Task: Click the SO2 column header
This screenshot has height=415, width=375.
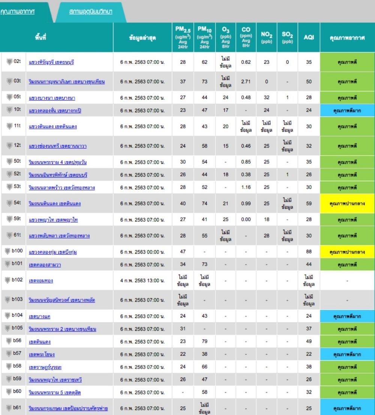Action: pyautogui.click(x=287, y=37)
